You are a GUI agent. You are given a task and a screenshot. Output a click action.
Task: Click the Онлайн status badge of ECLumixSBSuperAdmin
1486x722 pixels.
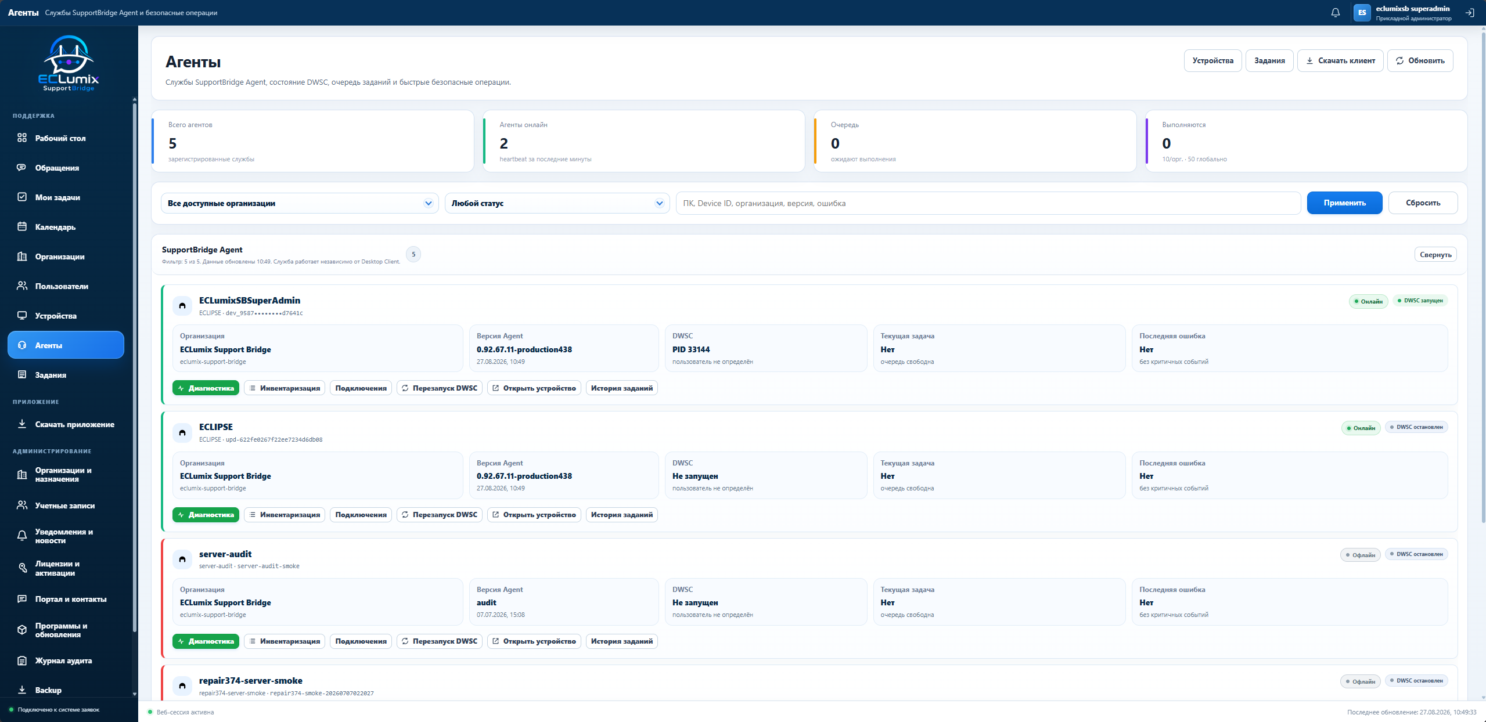click(x=1369, y=301)
